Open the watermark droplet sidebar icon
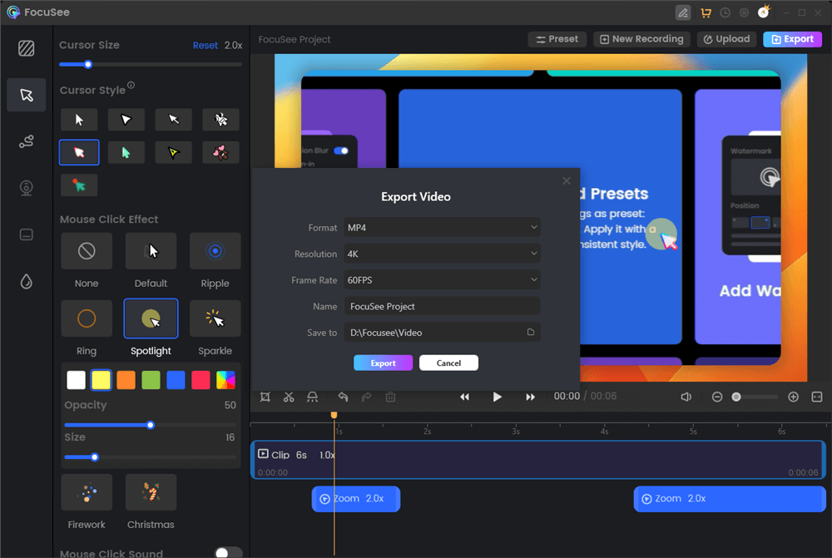This screenshot has width=832, height=558. click(x=26, y=281)
